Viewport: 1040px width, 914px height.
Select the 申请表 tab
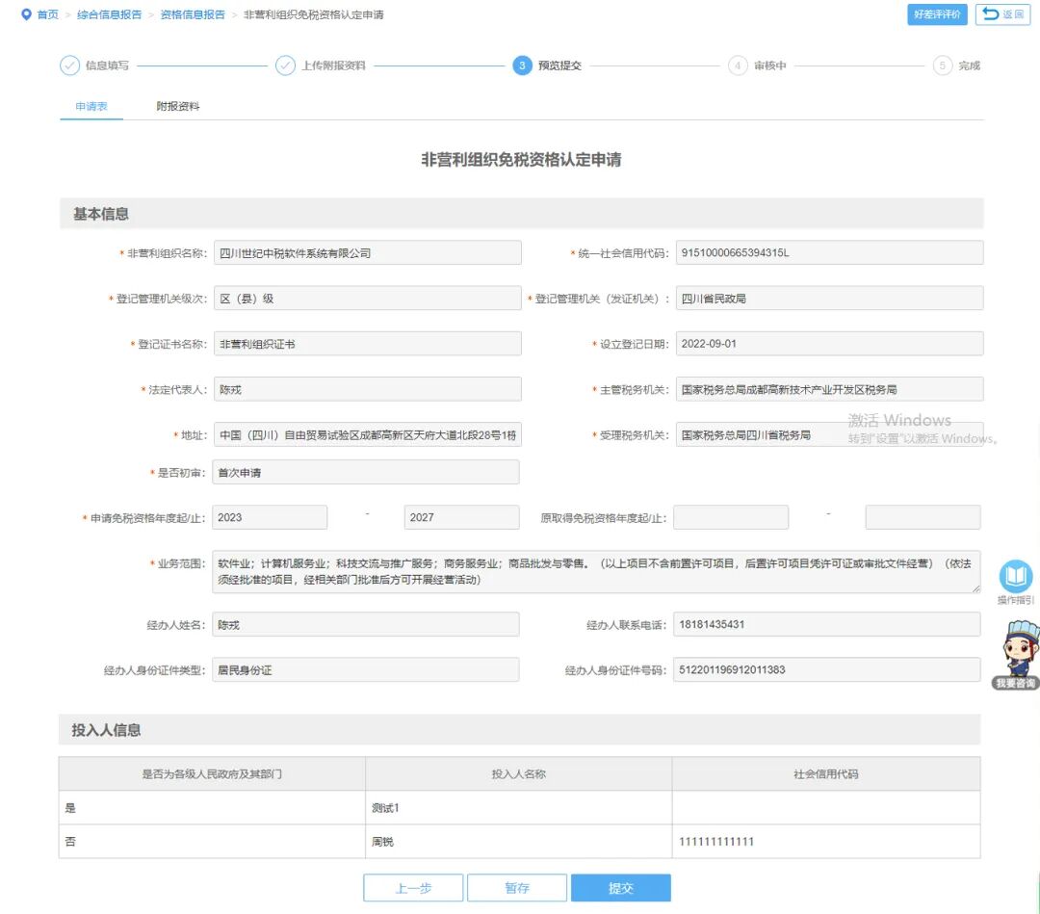coord(91,106)
